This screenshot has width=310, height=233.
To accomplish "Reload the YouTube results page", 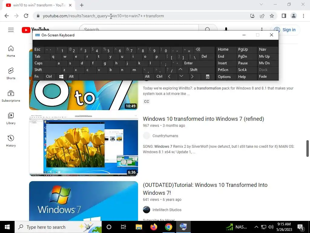I will [x=26, y=16].
